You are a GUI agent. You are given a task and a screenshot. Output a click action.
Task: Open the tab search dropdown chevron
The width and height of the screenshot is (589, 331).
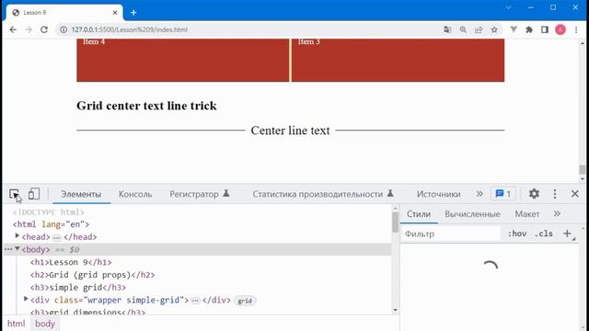(508, 7)
